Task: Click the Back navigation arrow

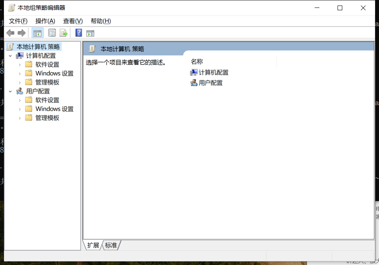Action: pyautogui.click(x=10, y=33)
